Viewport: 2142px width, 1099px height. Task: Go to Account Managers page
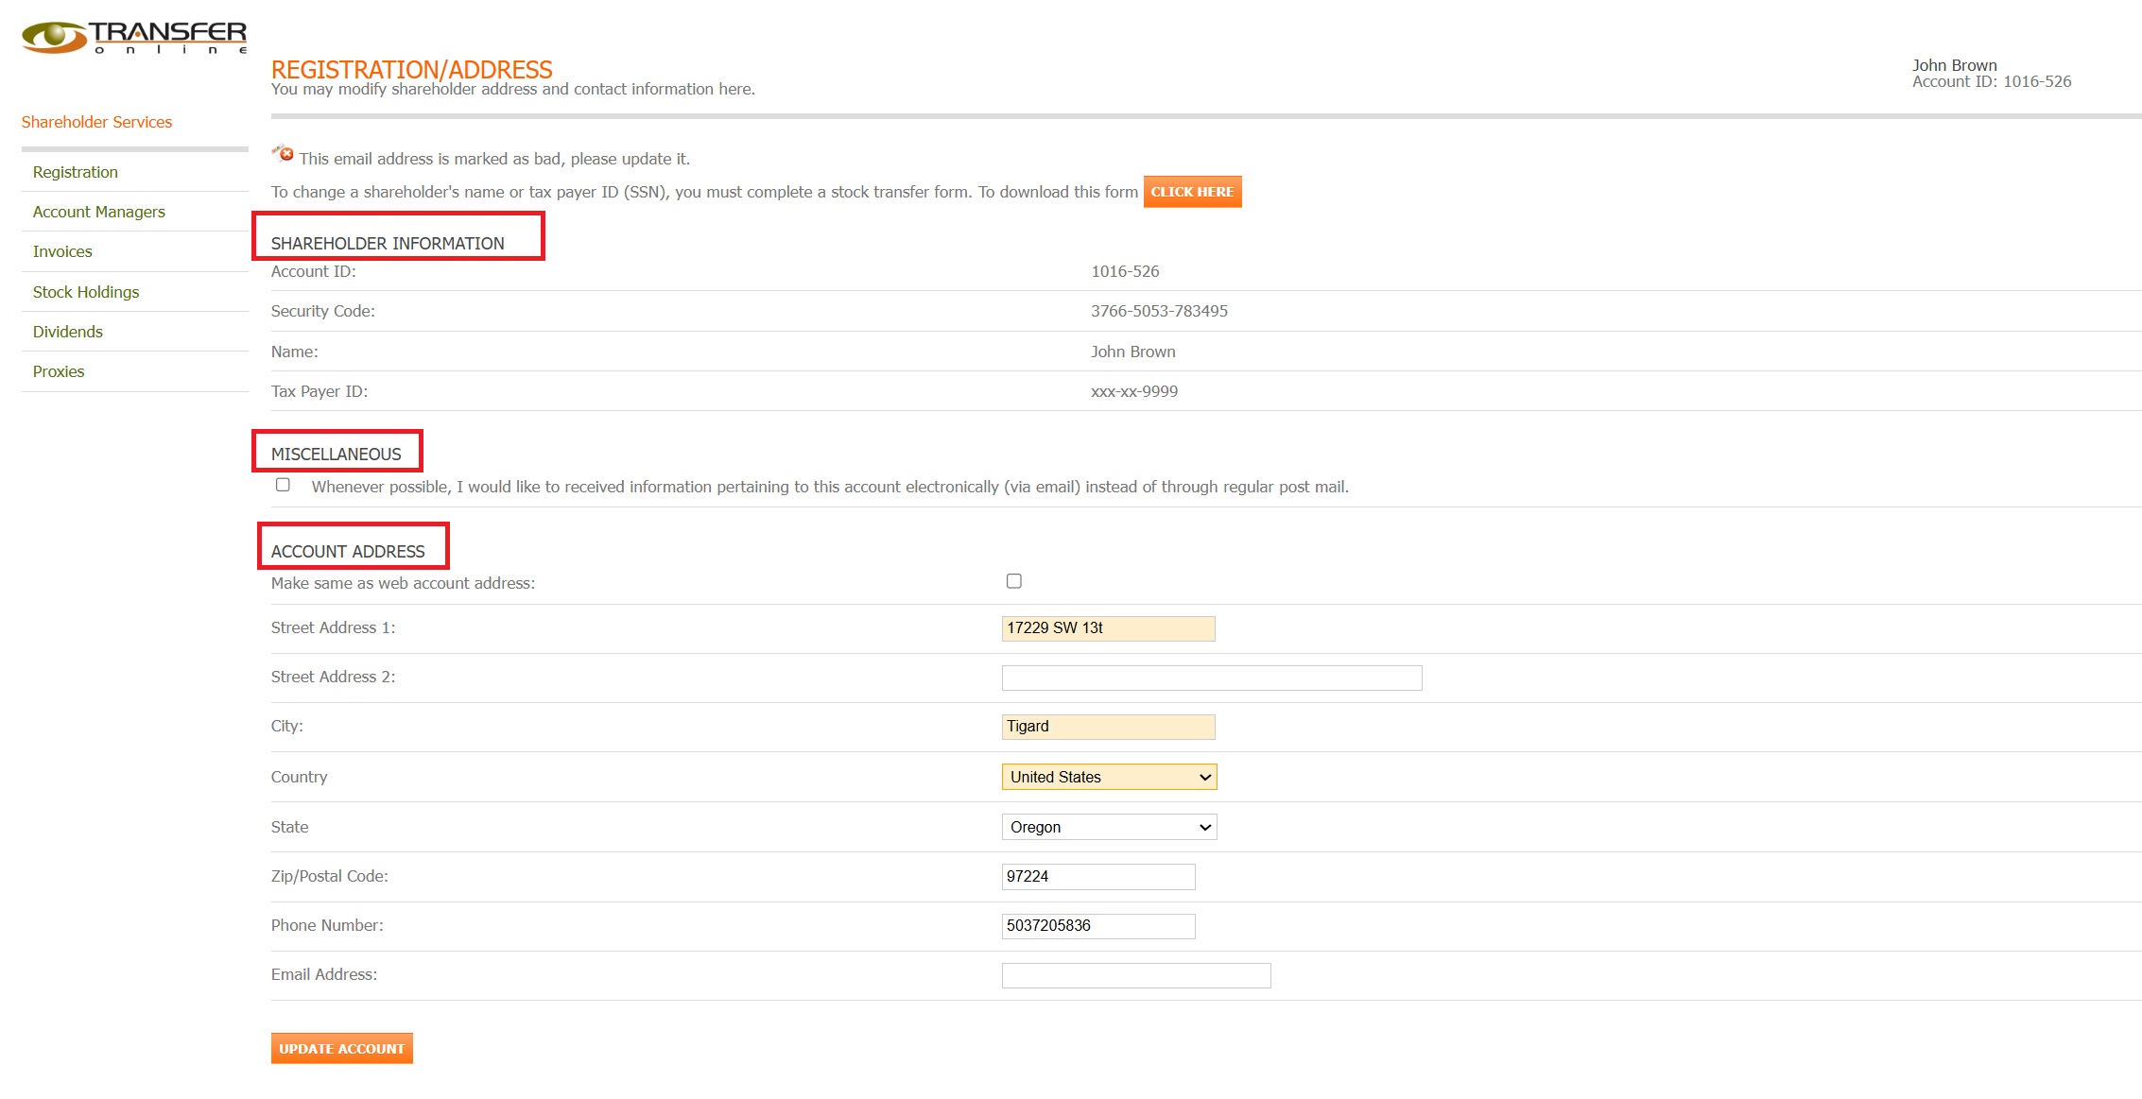[99, 212]
